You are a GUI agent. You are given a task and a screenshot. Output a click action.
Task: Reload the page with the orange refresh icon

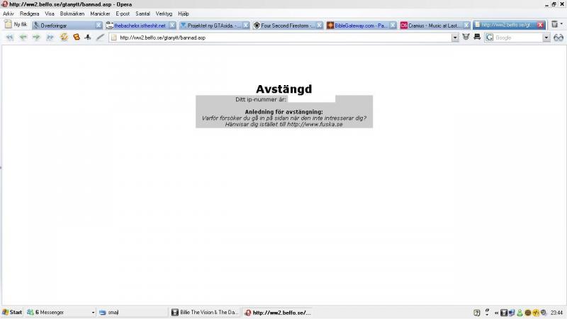click(x=64, y=37)
